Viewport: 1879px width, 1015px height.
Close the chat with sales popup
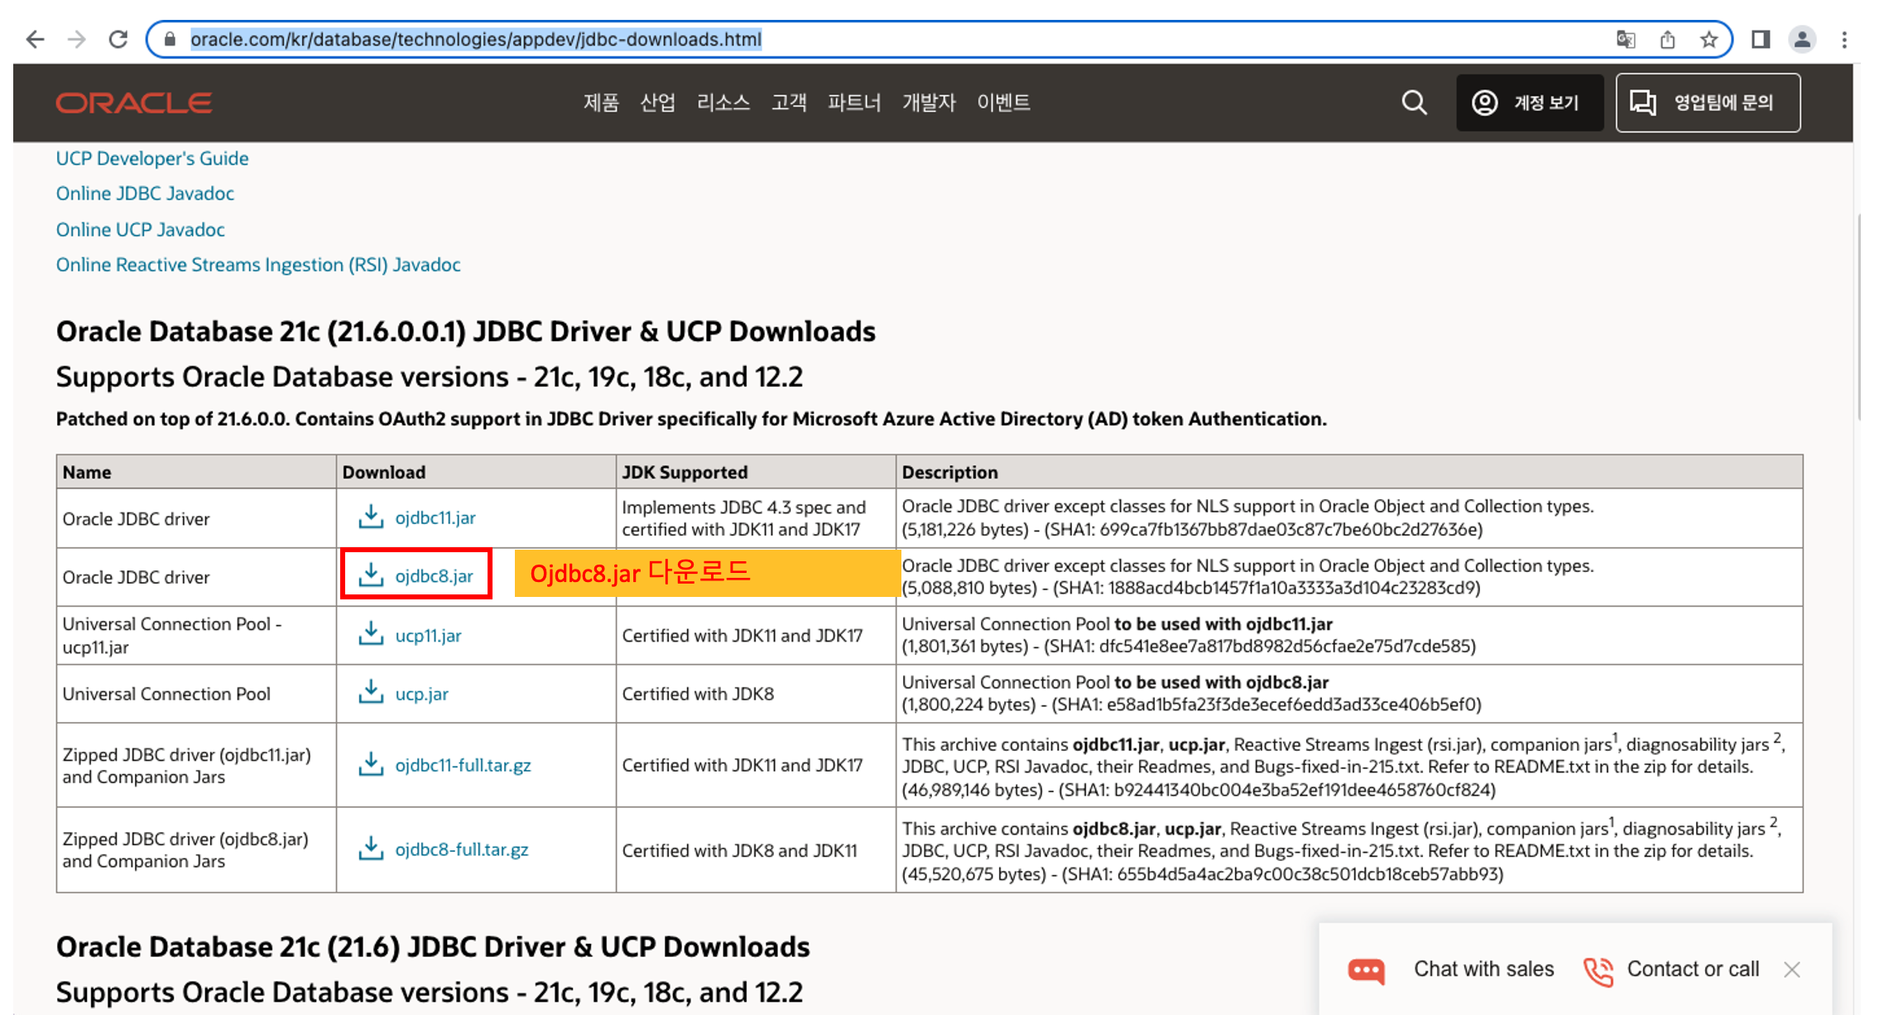[1792, 969]
